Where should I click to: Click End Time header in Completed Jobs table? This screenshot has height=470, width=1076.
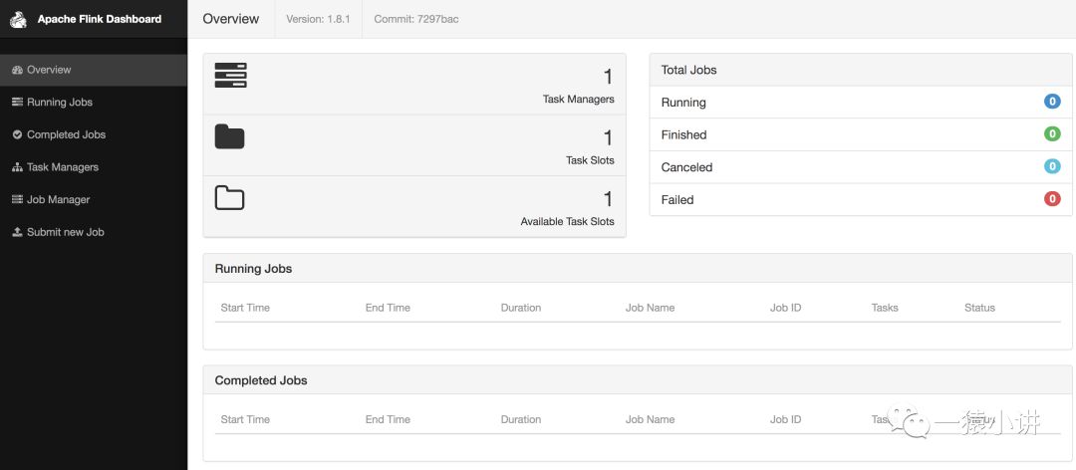click(388, 419)
